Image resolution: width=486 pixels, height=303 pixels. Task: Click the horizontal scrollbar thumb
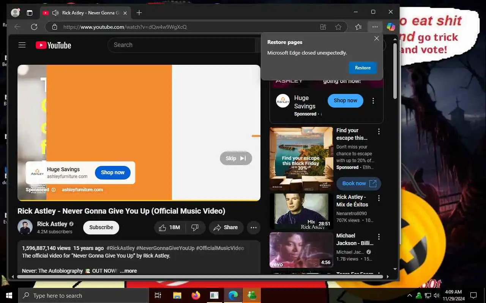[200, 277]
